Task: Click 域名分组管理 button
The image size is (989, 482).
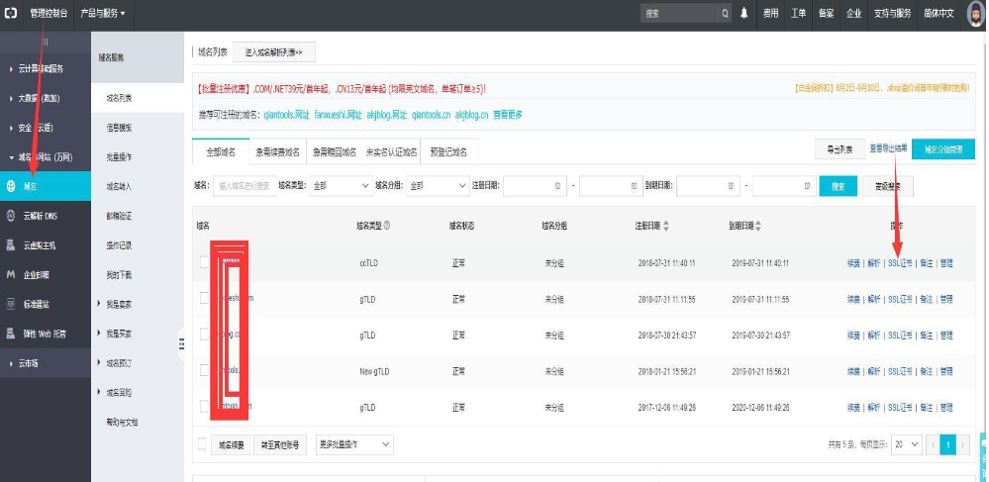Action: 943,149
